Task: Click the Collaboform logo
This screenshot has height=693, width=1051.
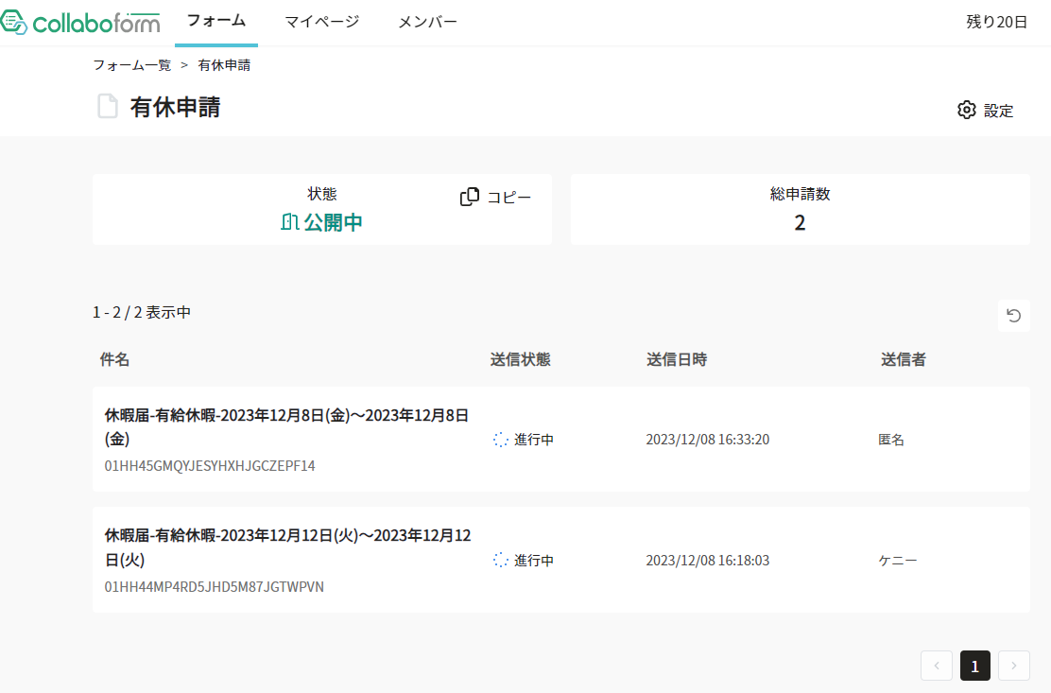Action: coord(80,22)
